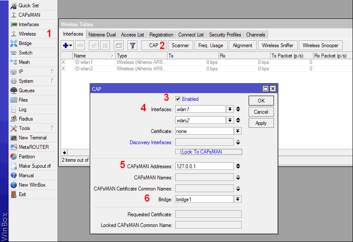The height and width of the screenshot is (242, 353).
Task: Click the Make Supout.rif icon
Action: [x=13, y=166]
